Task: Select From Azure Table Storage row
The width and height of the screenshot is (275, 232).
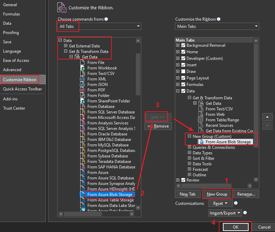Action: 107,200
